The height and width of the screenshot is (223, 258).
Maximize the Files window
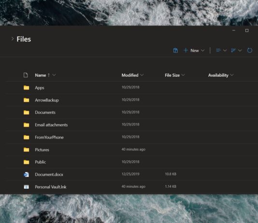pos(247,30)
